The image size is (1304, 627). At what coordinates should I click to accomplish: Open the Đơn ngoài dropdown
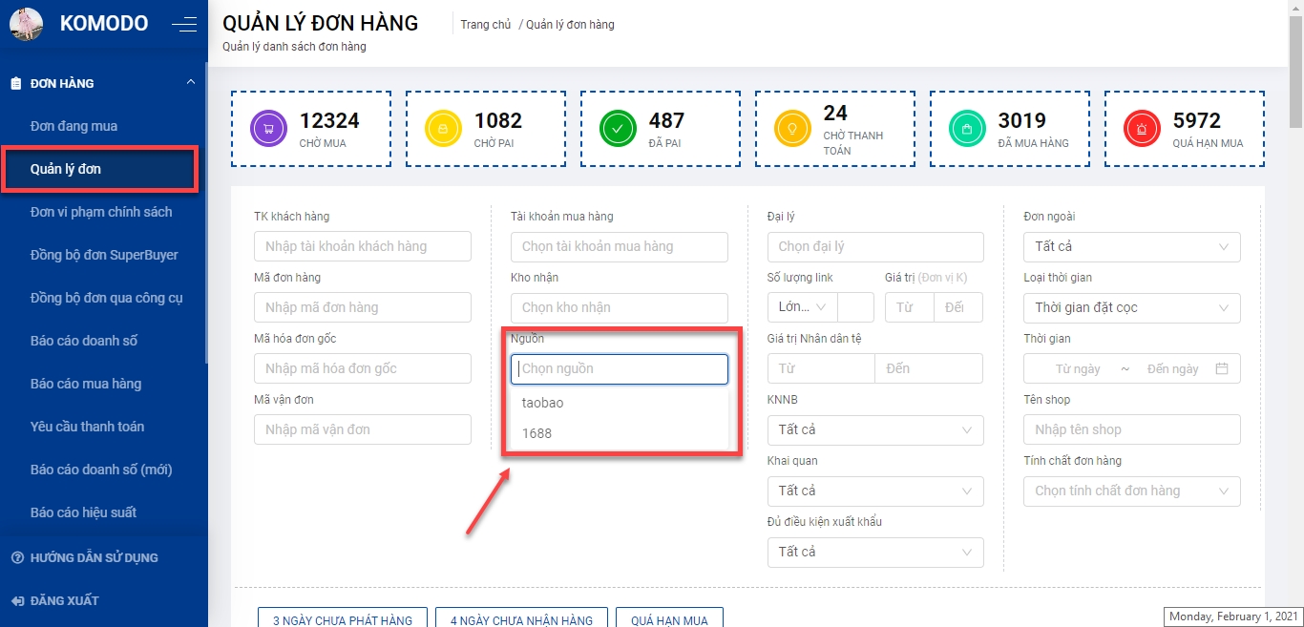1132,246
